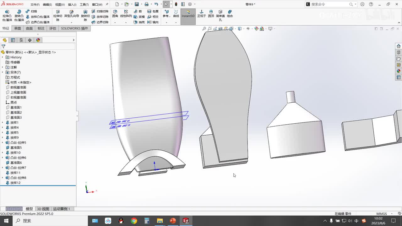Select 基准面5 in the feature tree
402x226 pixels.
click(x=16, y=148)
